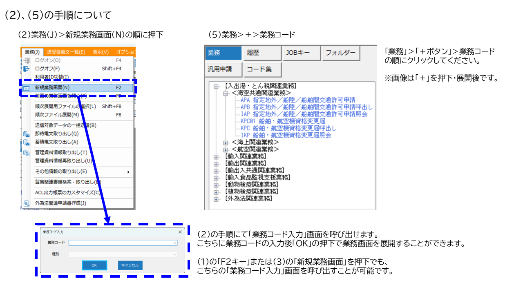
Task: Expand the 【輸入関連業務】 category
Action: (215, 156)
